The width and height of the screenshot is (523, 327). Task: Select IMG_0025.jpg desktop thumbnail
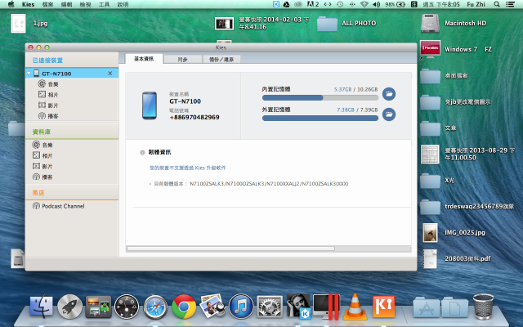tap(430, 232)
